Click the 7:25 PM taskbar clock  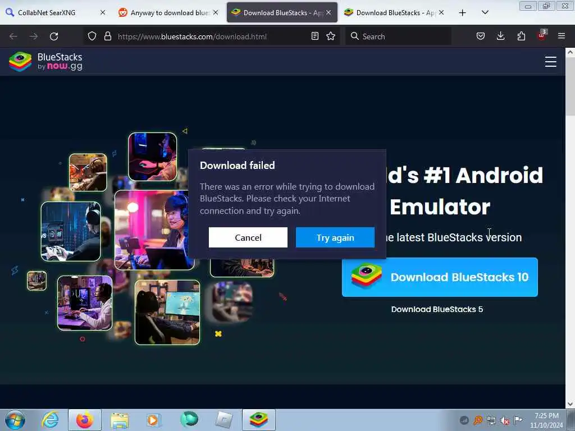click(546, 420)
